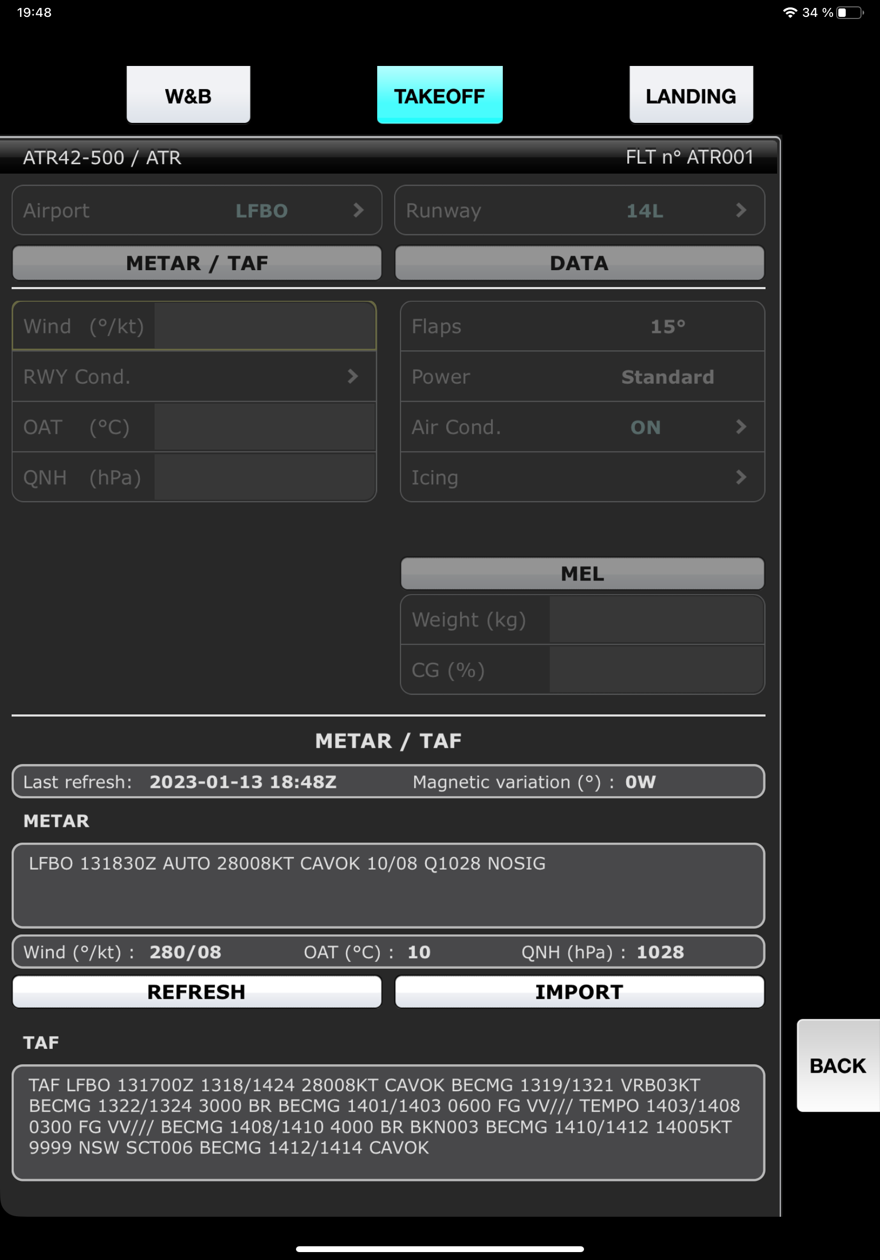Tap the DATA section button
Viewport: 880px width, 1260px height.
(x=579, y=263)
